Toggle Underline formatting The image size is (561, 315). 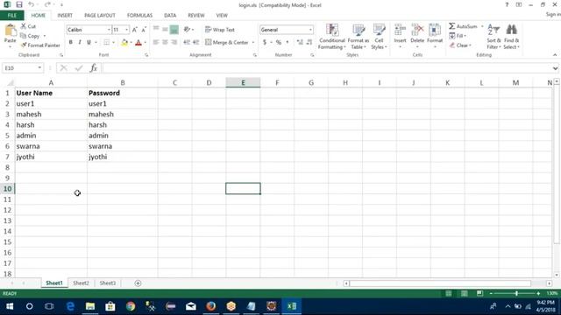click(x=89, y=43)
